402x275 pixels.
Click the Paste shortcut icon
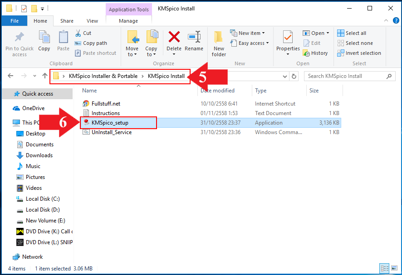coord(78,53)
